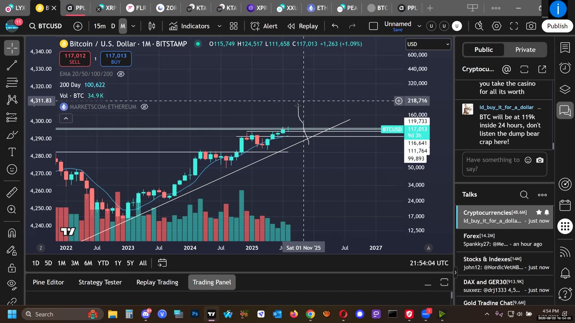Expand the timeframe interval dropdown
575x323 pixels.
133,26
